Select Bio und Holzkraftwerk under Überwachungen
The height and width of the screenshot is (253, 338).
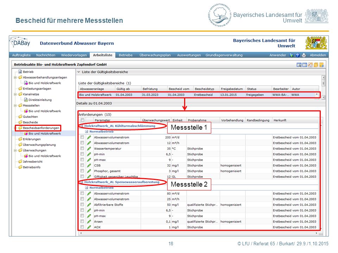pyautogui.click(x=45, y=156)
